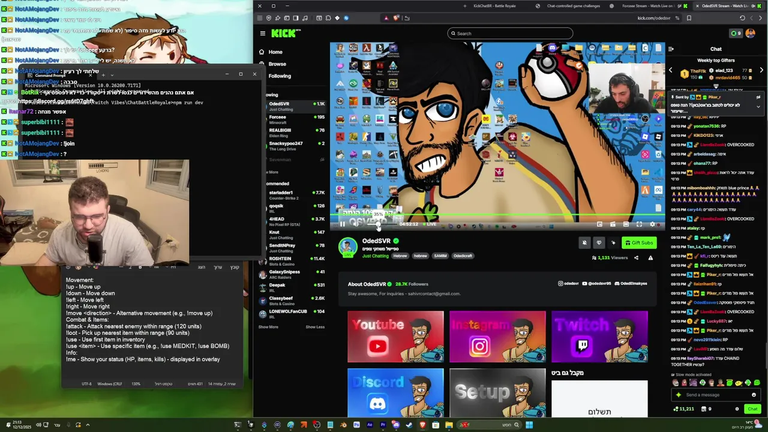Open the taskbar weather widget
The image size is (768, 432).
pos(746,425)
